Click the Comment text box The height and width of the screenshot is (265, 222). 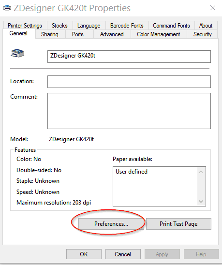click(x=129, y=111)
